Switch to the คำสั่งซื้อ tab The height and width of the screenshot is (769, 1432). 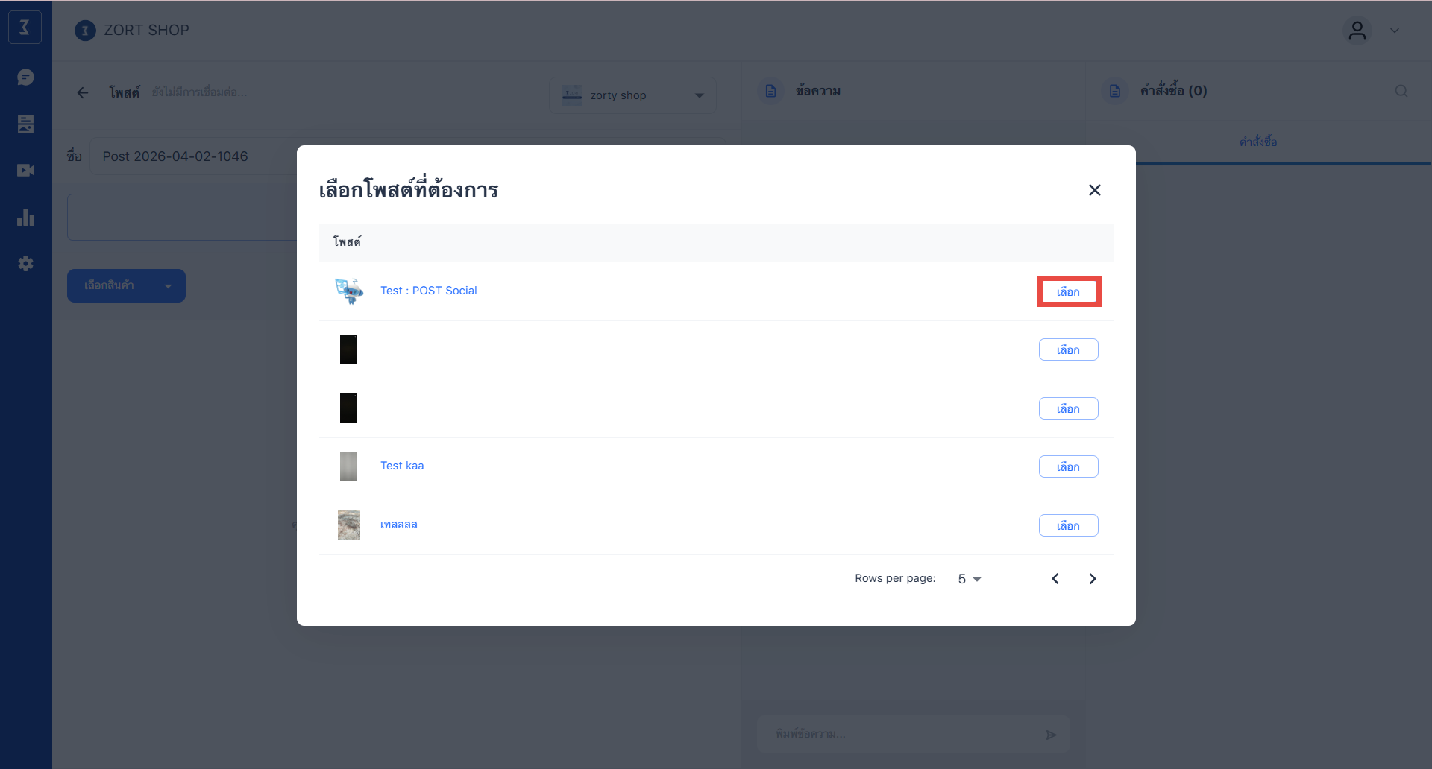pyautogui.click(x=1257, y=142)
